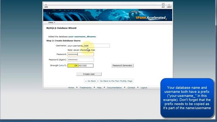The image size is (217, 122).
Task: Click the password Strength meter bar
Action: click(80, 65)
